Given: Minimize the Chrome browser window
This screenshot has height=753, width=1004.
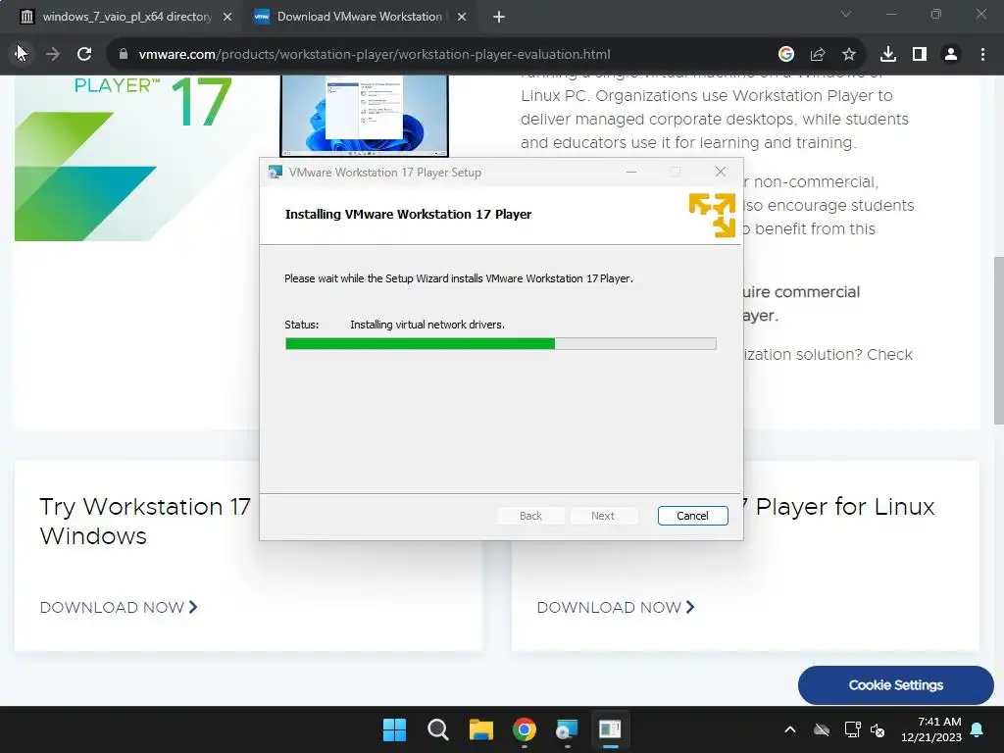Looking at the screenshot, I should pos(891,14).
